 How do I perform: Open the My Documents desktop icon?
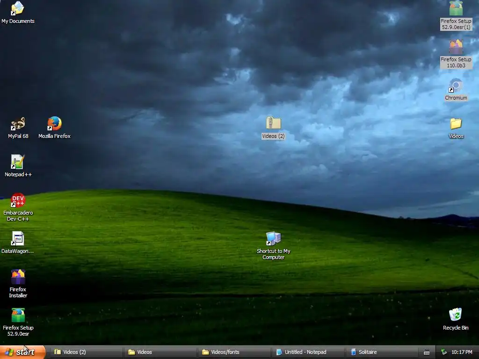(18, 12)
